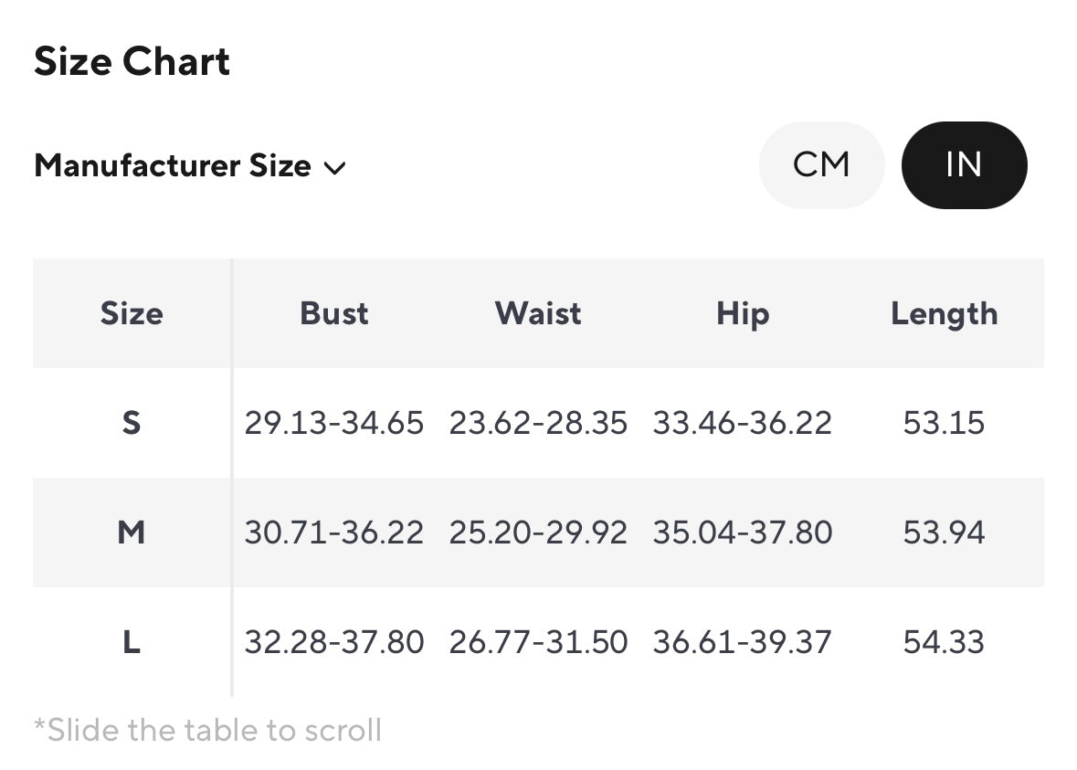Screen dimensions: 1077x770
Task: Click length value 53.94 for size M
Action: (945, 532)
